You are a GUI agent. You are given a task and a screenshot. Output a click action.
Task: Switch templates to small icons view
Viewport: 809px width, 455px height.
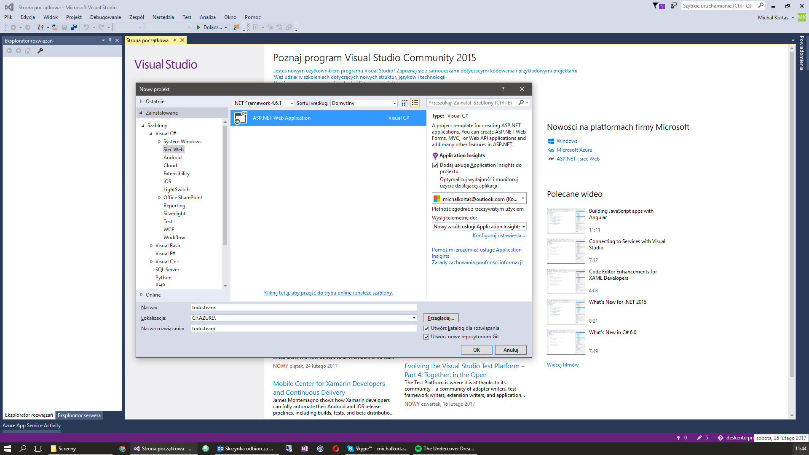pos(404,103)
